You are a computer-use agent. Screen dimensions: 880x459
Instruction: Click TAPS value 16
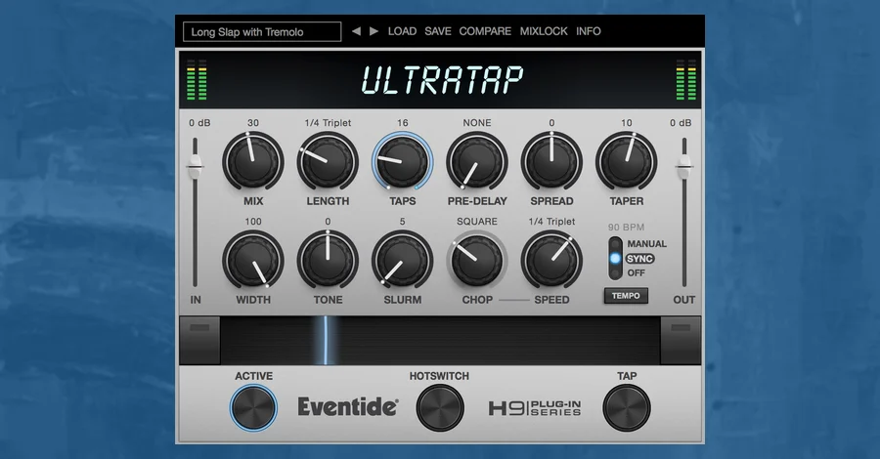403,123
